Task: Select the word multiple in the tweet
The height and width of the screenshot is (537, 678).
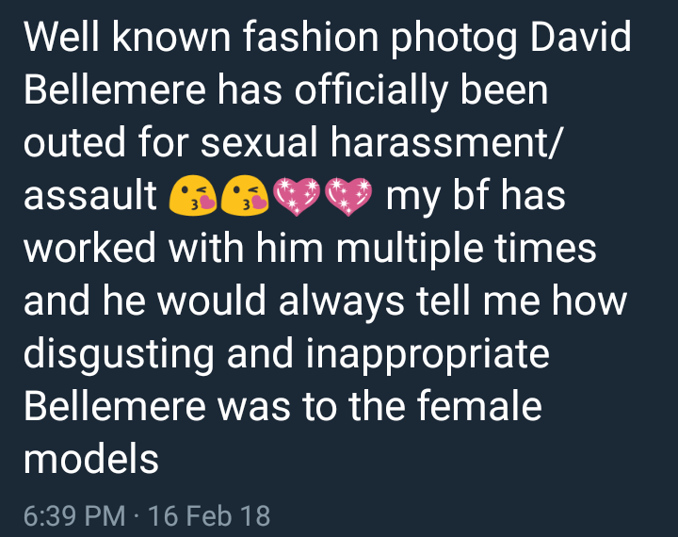Action: click(410, 250)
